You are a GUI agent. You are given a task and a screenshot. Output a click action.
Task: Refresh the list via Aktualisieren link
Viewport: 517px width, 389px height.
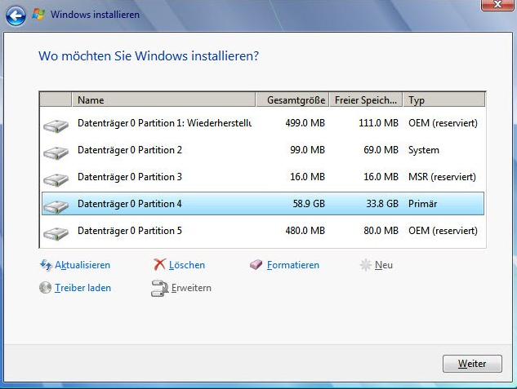pos(82,265)
